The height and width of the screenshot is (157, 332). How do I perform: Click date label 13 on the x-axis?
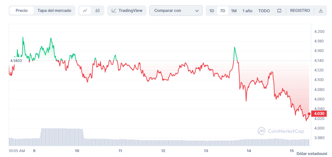tap(206, 151)
